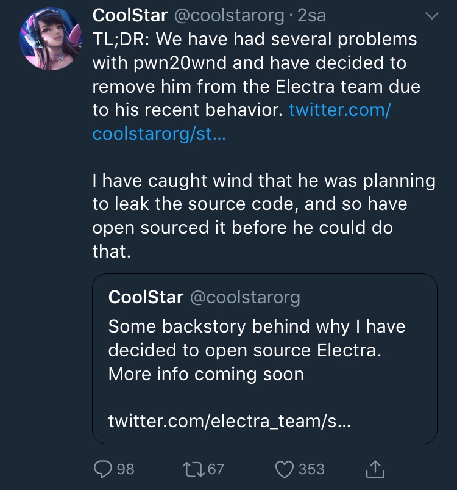This screenshot has height=490, width=457.
Task: Tap the 67 retweets count
Action: coord(216,469)
